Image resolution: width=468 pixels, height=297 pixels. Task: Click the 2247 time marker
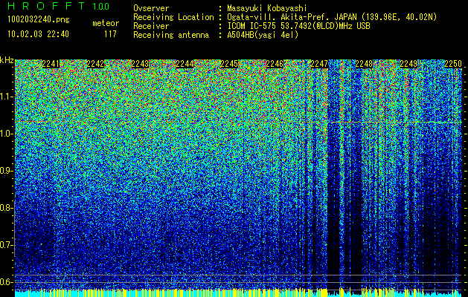point(319,64)
